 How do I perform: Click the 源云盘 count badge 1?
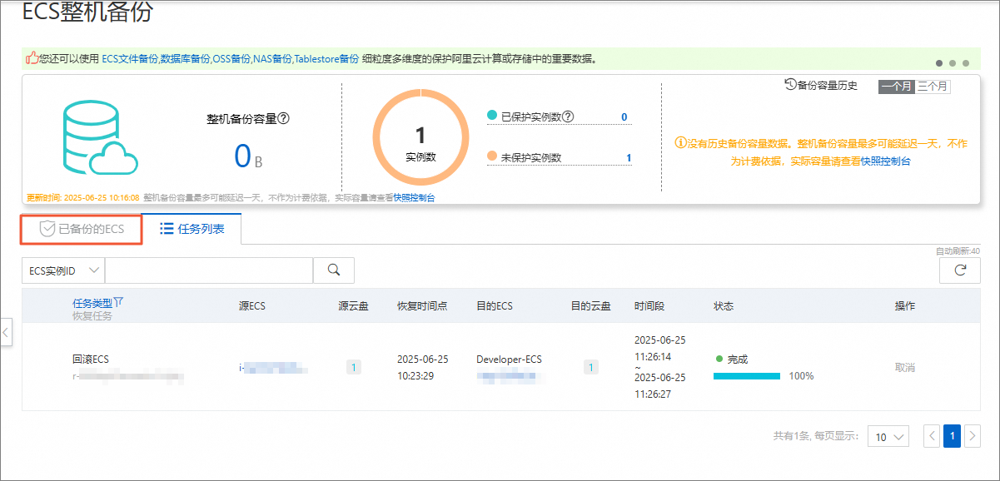[354, 367]
